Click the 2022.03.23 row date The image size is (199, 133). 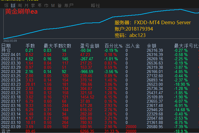(11, 84)
